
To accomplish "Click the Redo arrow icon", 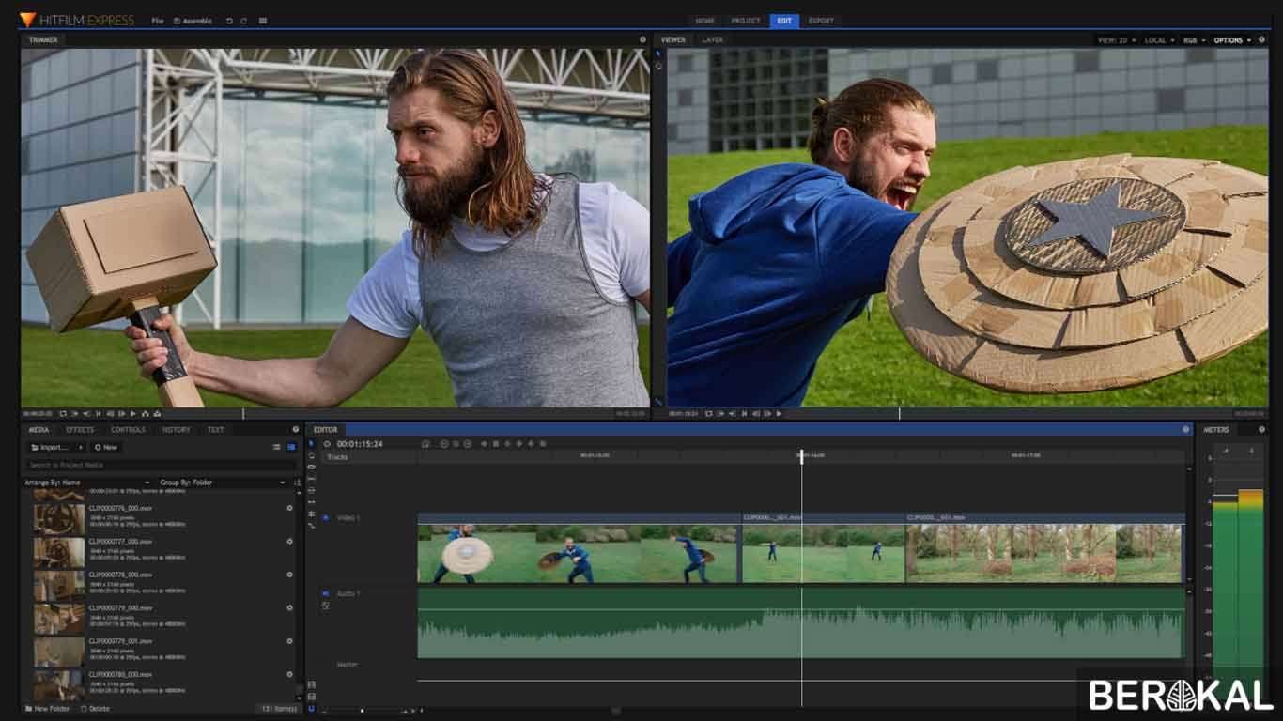I will [244, 21].
